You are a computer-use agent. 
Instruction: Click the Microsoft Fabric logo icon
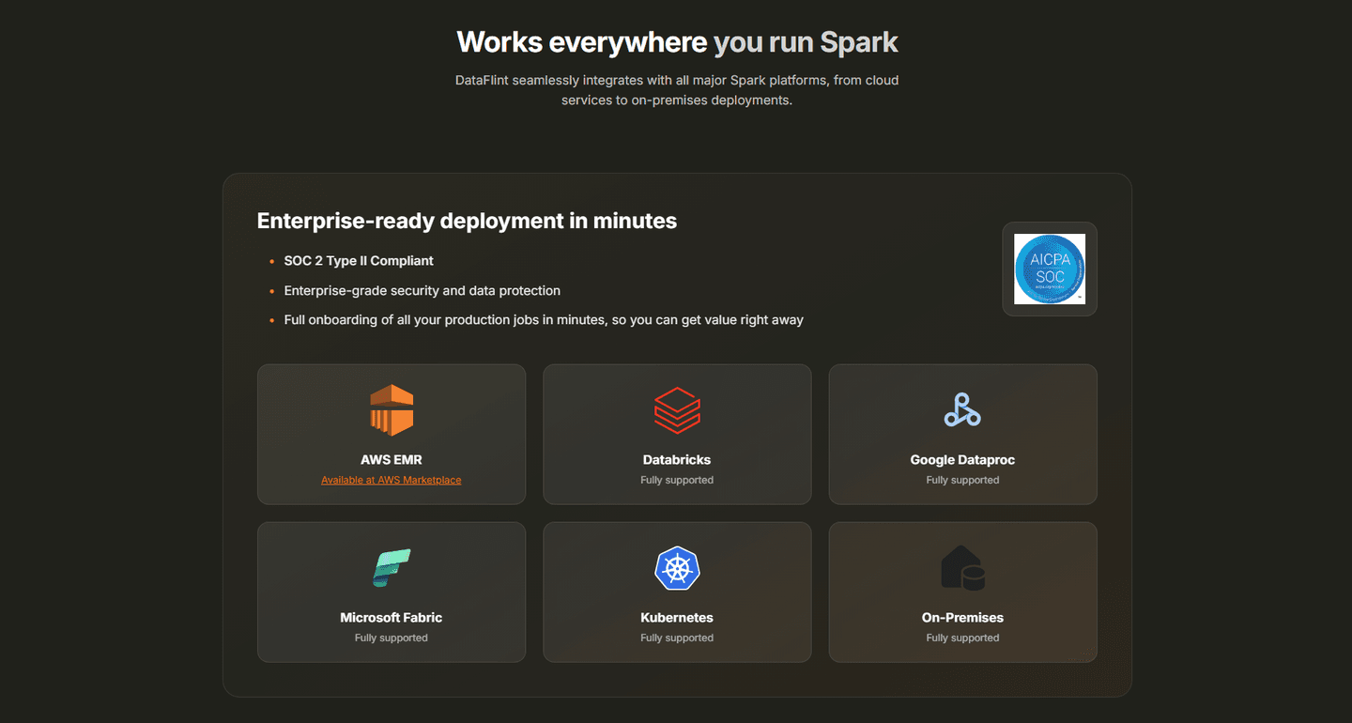pos(392,568)
